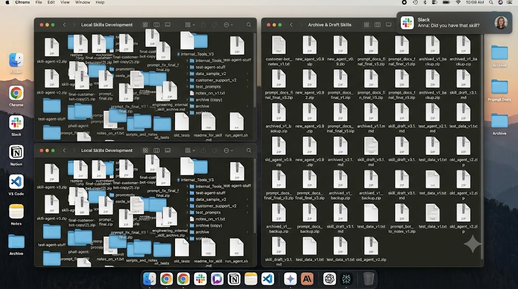Screen dimensions: 518x289
Task: Switch upper Local Skills Development window to column view
Action: [x=157, y=25]
